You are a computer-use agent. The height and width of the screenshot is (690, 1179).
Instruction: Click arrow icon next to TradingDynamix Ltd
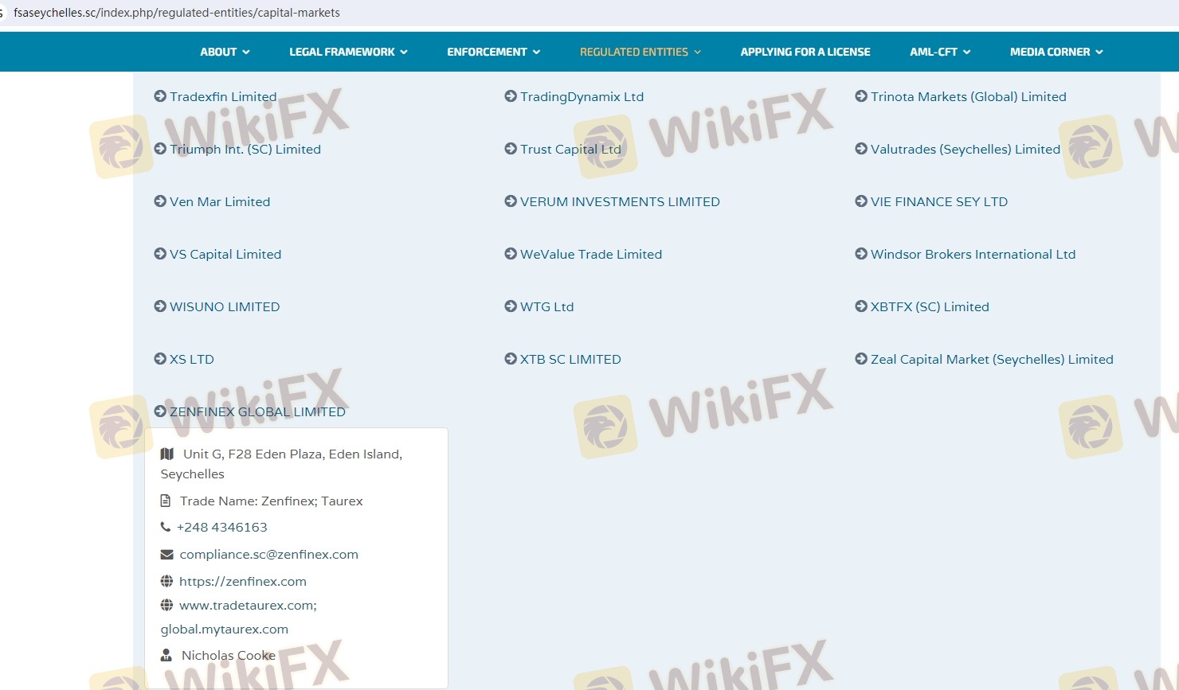click(511, 96)
